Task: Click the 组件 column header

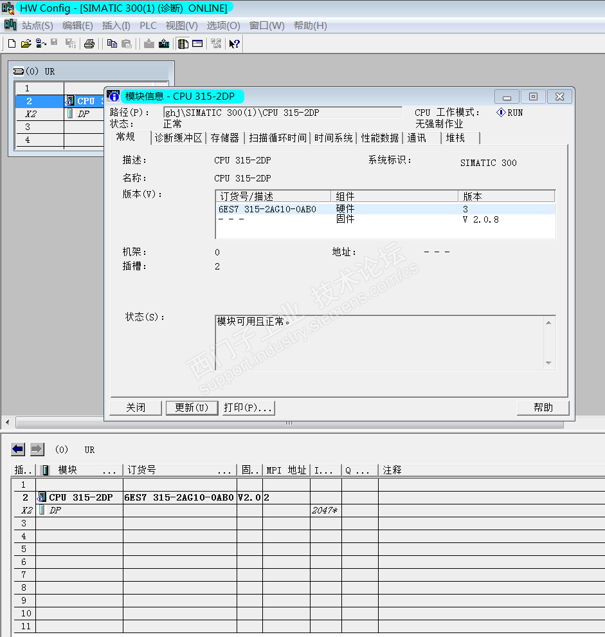Action: click(395, 196)
